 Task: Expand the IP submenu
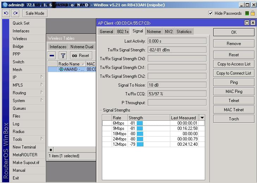pyautogui.click(x=42, y=77)
